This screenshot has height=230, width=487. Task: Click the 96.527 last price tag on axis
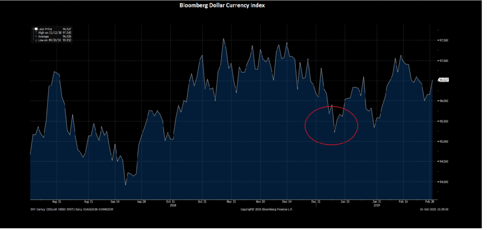(443, 80)
